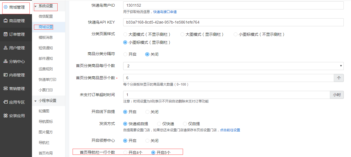Click the 点击前往设置 link

click(230, 130)
